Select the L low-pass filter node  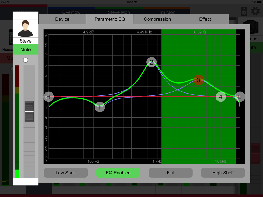pos(240,97)
